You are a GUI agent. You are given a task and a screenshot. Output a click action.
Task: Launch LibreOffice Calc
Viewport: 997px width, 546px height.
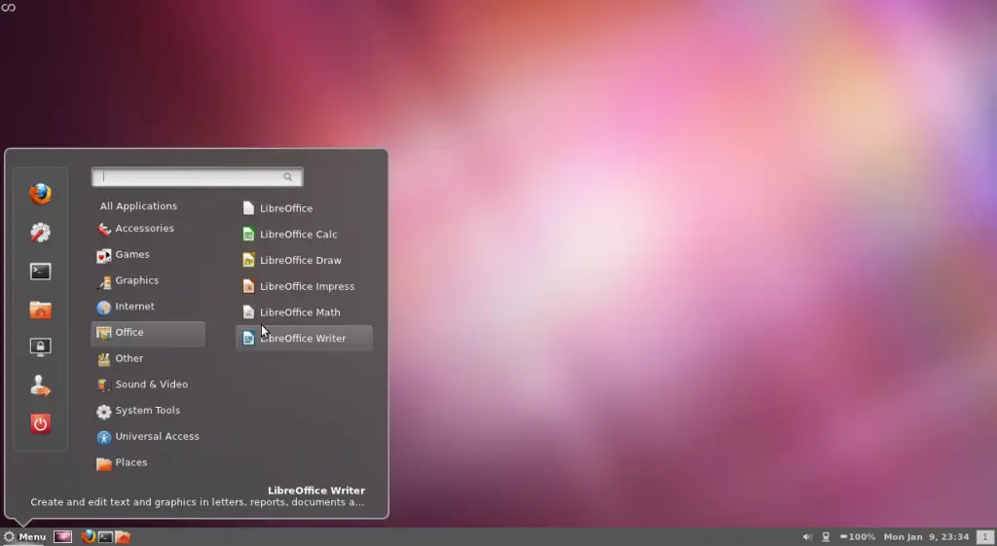click(298, 235)
